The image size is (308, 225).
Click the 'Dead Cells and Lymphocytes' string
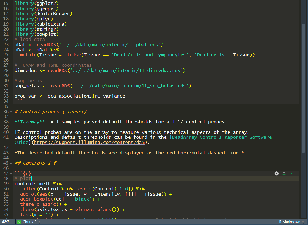click(x=150, y=55)
